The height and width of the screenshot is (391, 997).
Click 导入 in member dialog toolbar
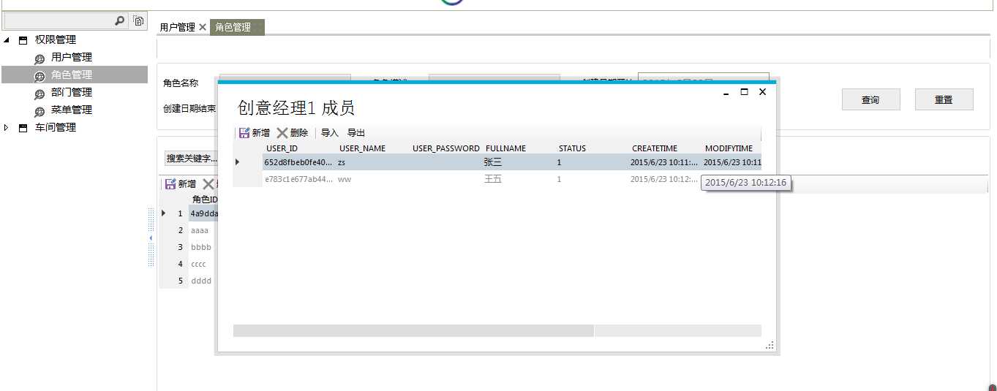click(330, 133)
